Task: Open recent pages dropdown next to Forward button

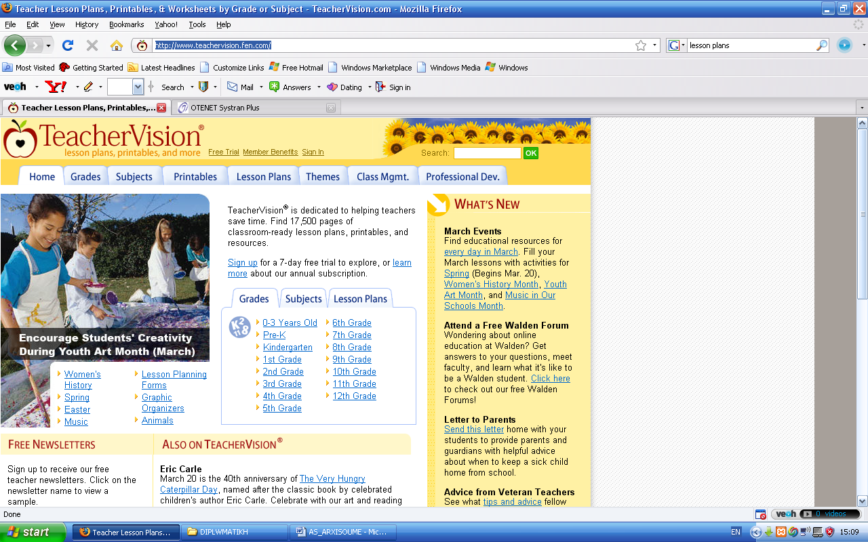Action: tap(48, 45)
